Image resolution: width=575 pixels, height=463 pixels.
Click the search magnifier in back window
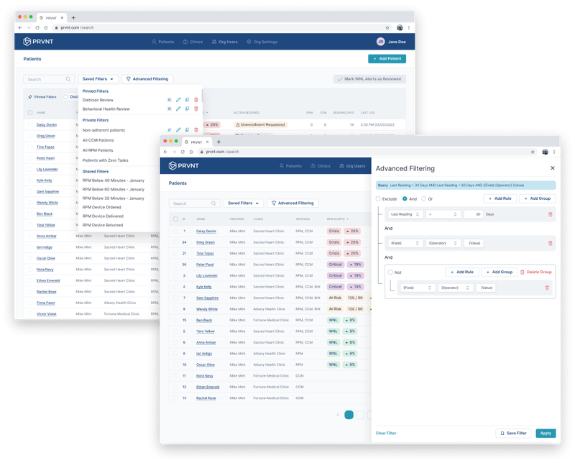point(68,79)
